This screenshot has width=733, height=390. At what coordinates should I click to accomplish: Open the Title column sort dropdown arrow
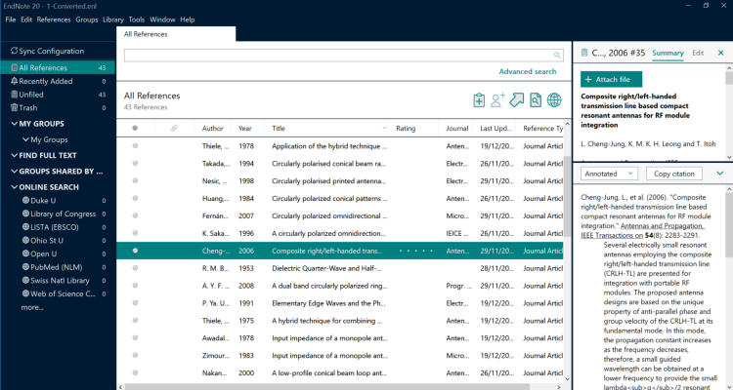point(384,128)
